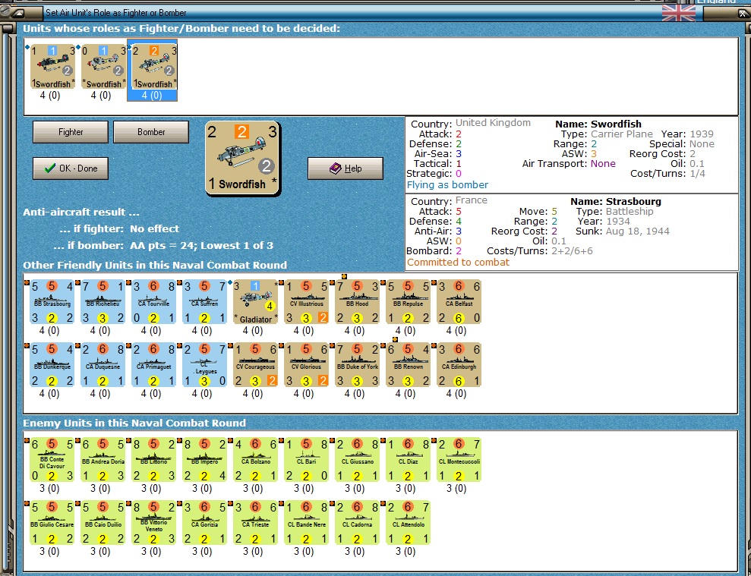Select the CA Suffren unit counter
Image resolution: width=751 pixels, height=576 pixels.
(x=204, y=302)
